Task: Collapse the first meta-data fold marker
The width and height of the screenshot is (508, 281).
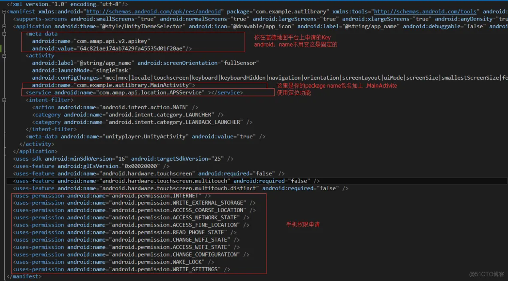Action: [4, 34]
